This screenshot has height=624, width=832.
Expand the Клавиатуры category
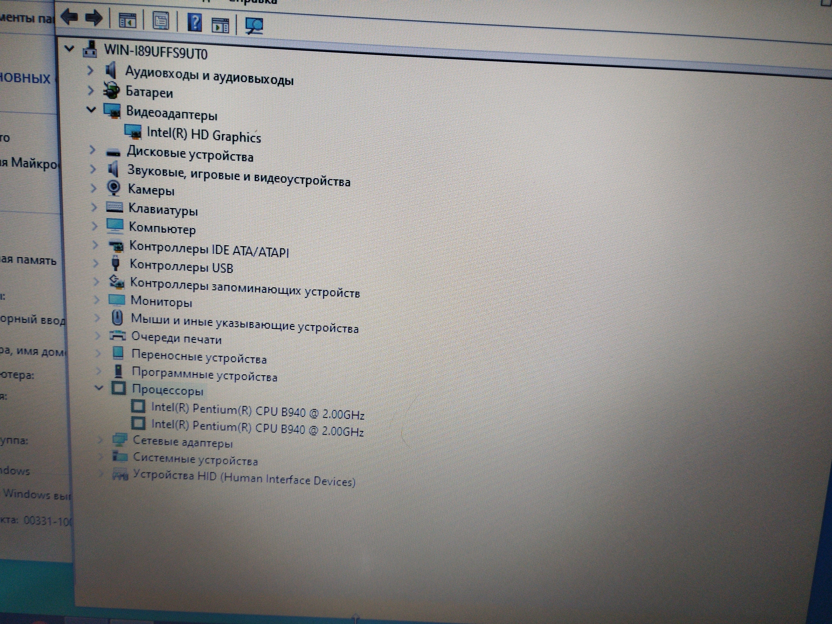(94, 207)
